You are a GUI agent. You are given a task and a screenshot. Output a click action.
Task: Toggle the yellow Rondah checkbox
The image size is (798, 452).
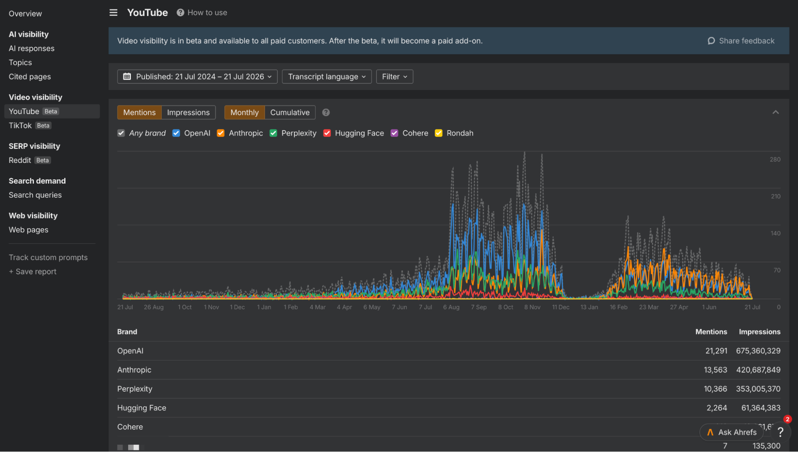click(438, 133)
